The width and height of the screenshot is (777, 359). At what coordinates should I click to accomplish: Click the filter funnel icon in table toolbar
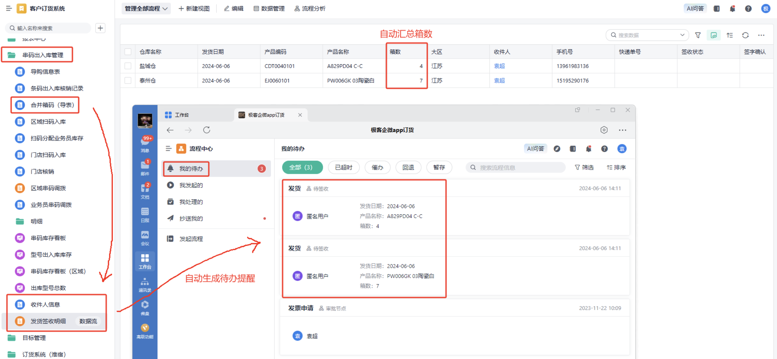coord(698,35)
